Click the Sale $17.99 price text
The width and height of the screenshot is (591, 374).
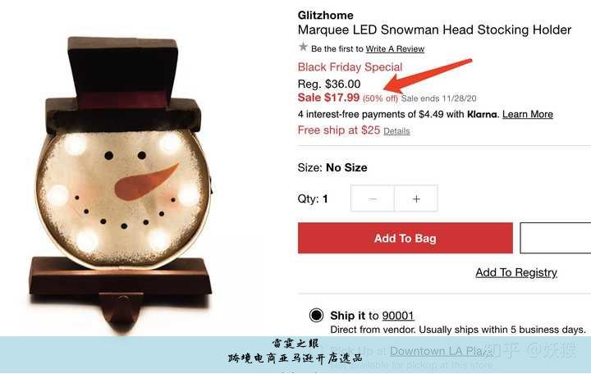click(x=328, y=98)
